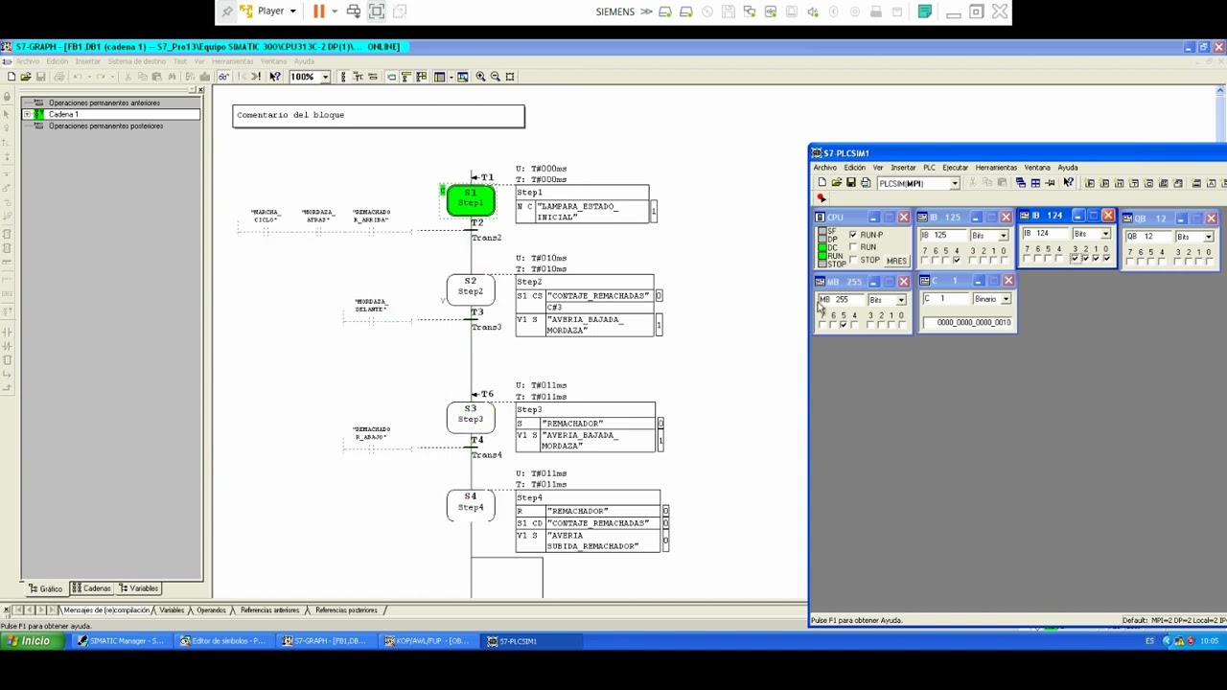Image resolution: width=1227 pixels, height=690 pixels.
Task: Toggle bit 3 checkbox of IB 124
Action: point(1076,258)
